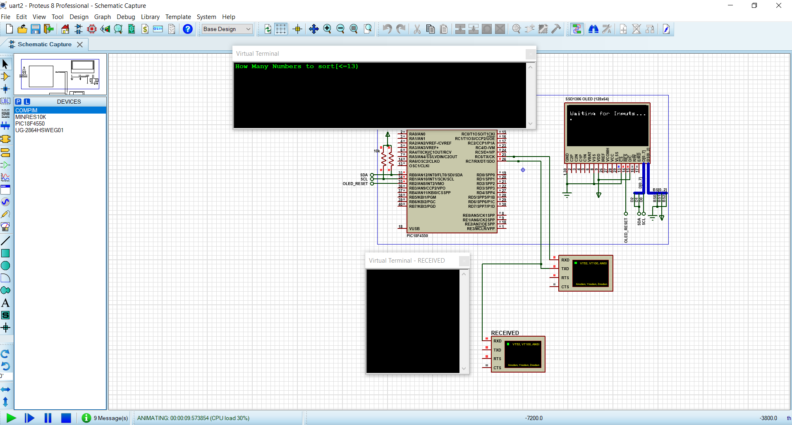Start the simulation with Play
This screenshot has height=425, width=792.
[11, 418]
